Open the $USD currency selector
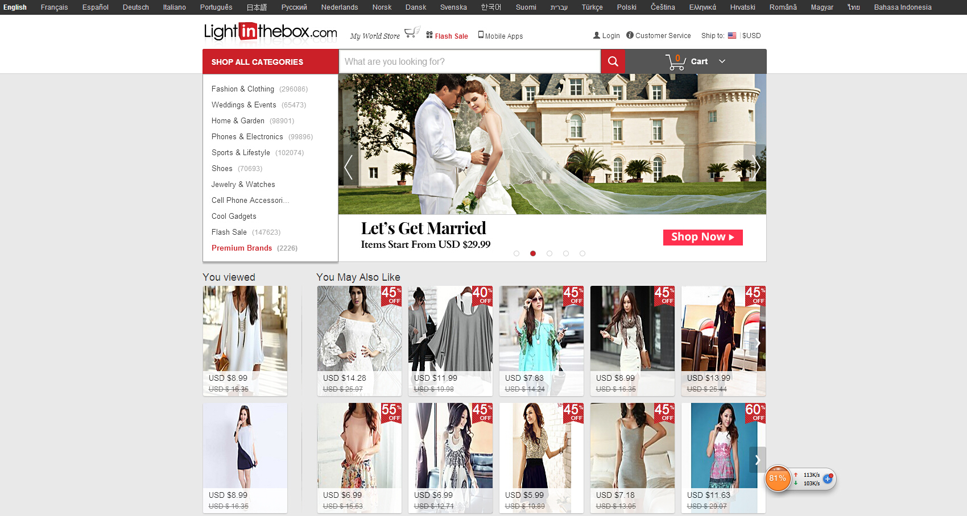Image resolution: width=967 pixels, height=516 pixels. tap(751, 35)
